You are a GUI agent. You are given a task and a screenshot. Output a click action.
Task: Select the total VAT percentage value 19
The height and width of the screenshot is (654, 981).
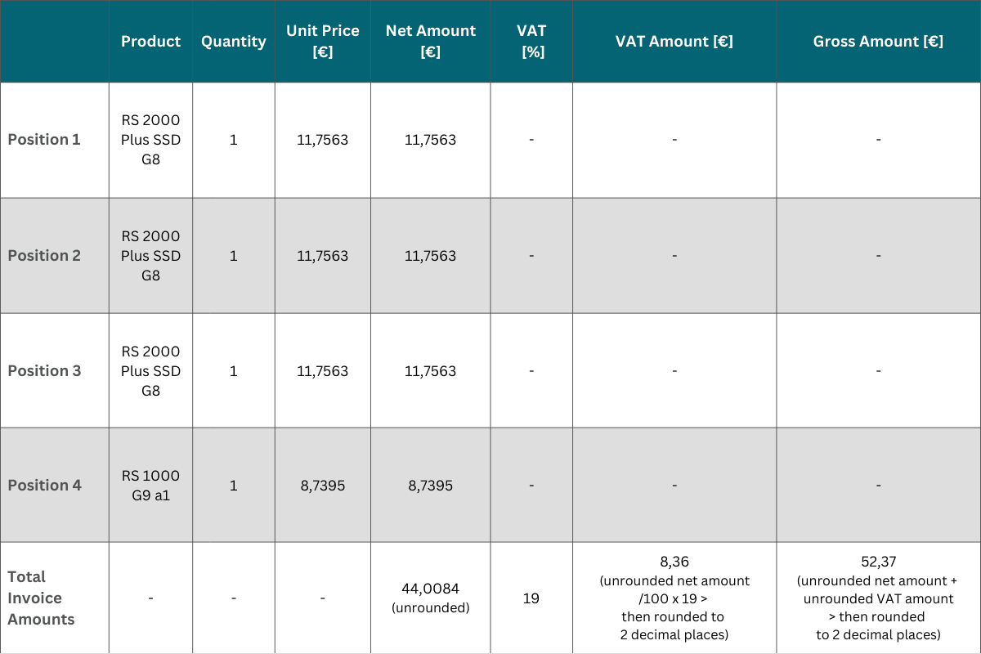tap(531, 598)
